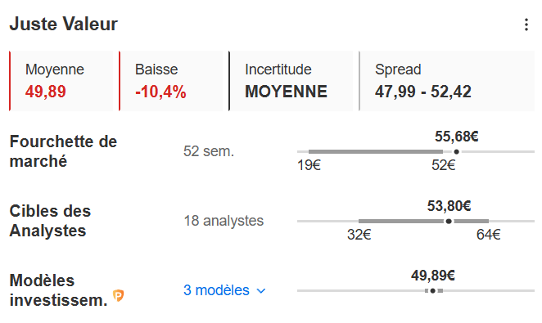Click the Cibles des Analystes label
Image resolution: width=542 pixels, height=323 pixels.
(50, 221)
